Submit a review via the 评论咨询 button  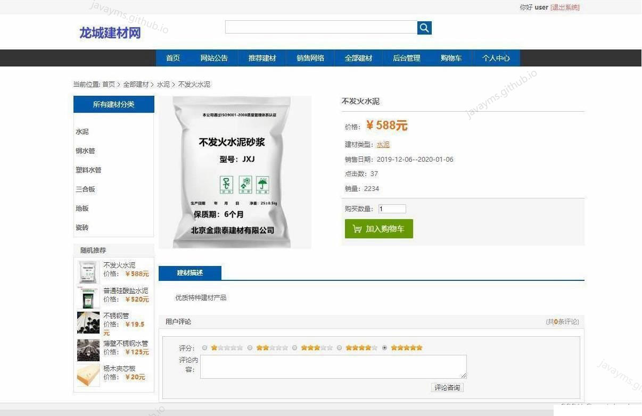coord(447,388)
